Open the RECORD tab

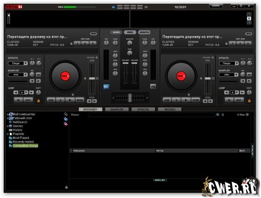click(x=170, y=109)
